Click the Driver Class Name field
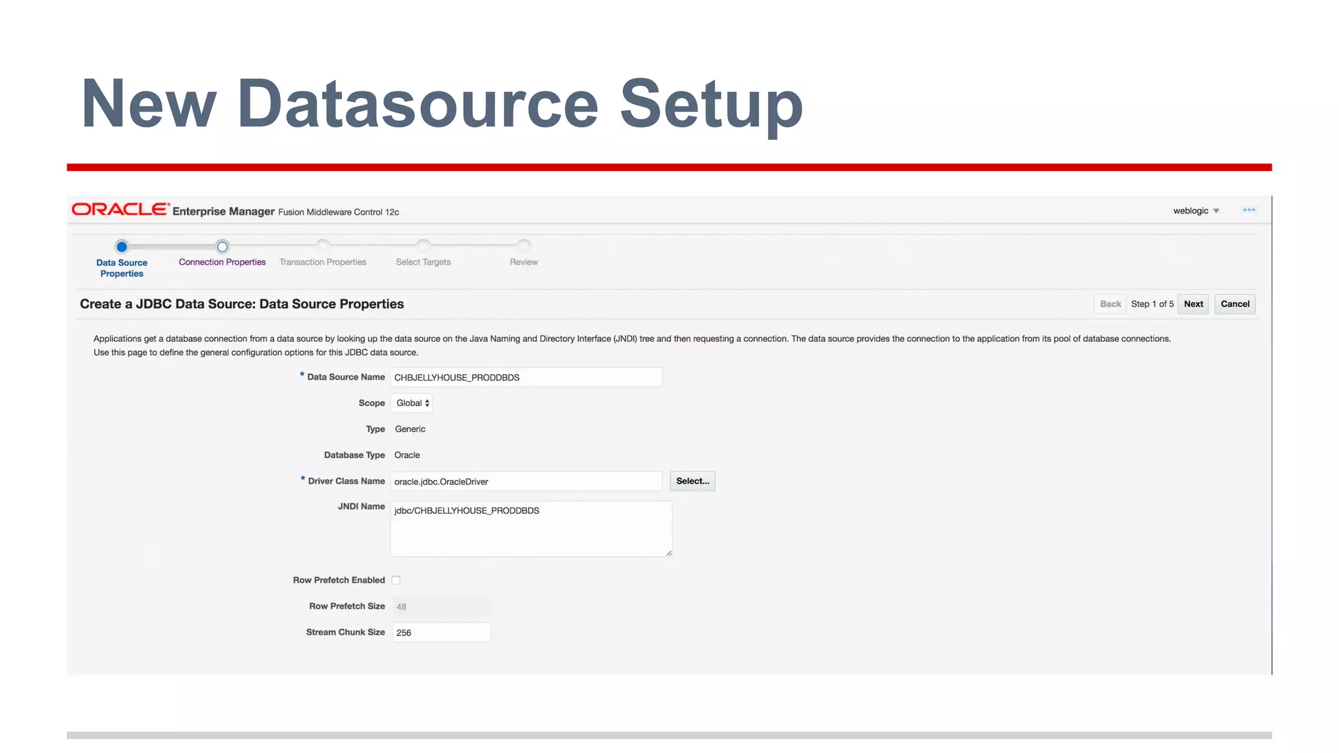 click(x=526, y=481)
